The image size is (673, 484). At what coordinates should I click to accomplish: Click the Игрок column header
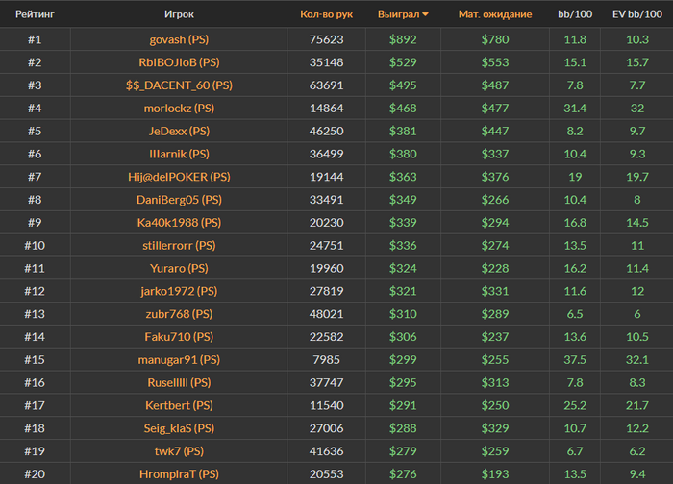tap(179, 14)
